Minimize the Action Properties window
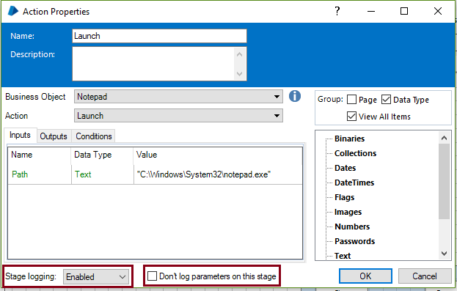The height and width of the screenshot is (291, 457). (371, 11)
